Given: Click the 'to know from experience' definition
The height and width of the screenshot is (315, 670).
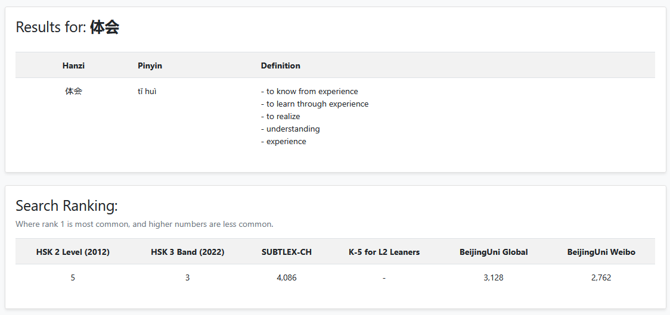Looking at the screenshot, I should [x=309, y=92].
